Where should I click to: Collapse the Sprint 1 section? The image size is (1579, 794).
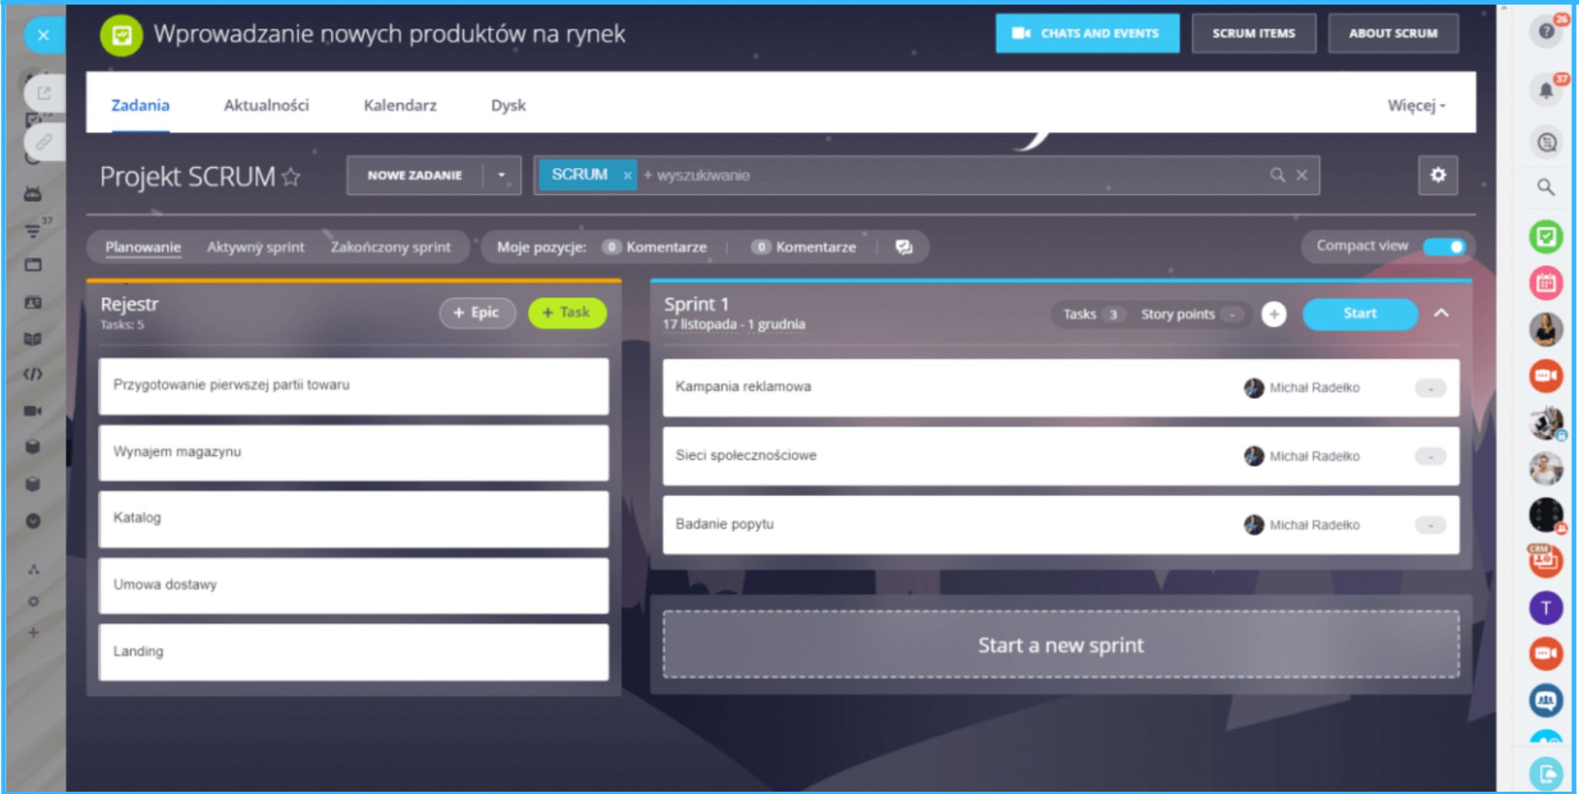1441,313
